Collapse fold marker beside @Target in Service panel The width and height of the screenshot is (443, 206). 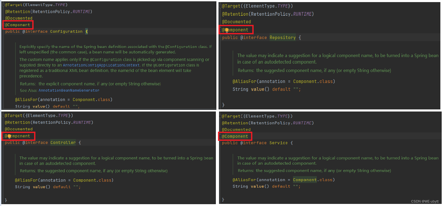tap(220, 116)
